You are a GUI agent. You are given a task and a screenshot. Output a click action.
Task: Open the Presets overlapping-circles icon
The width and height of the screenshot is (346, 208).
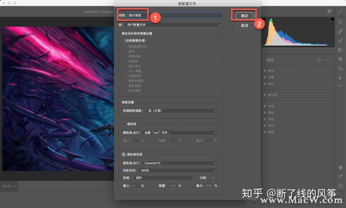341,78
